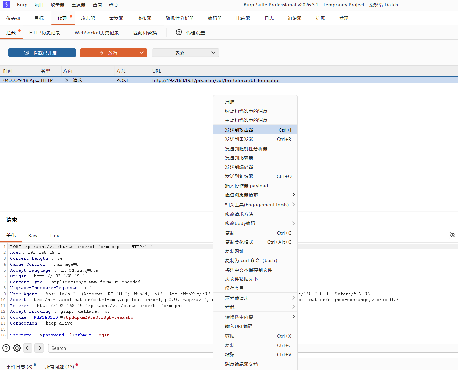This screenshot has height=370, width=458.
Task: Toggle the intercept on button
Action: (x=42, y=53)
